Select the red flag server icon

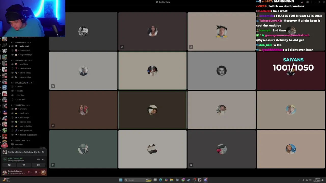pyautogui.click(x=5, y=94)
